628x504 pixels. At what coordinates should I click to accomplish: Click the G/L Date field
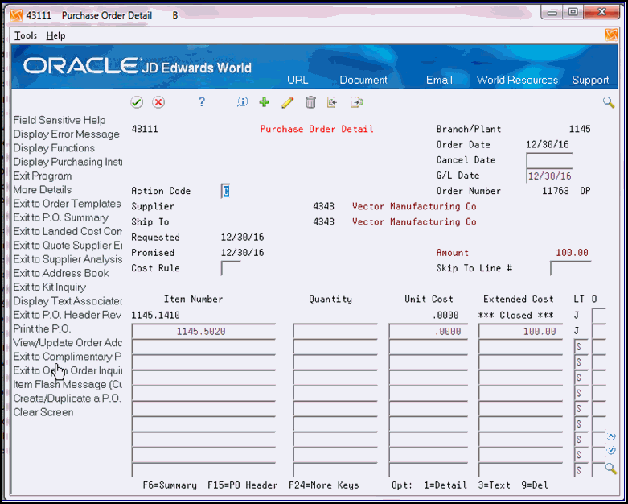coord(549,176)
